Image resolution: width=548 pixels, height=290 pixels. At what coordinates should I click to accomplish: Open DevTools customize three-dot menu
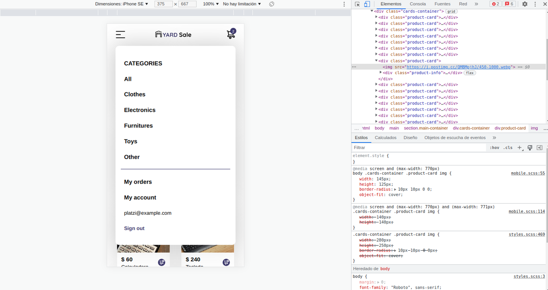pos(535,4)
